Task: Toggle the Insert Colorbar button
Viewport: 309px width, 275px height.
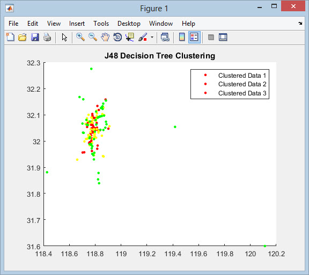Action: (182, 37)
